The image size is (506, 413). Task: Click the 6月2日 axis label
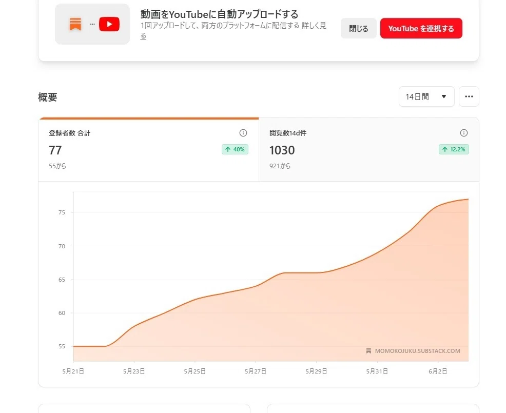[438, 371]
